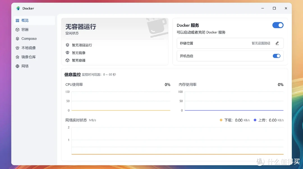Image resolution: width=303 pixels, height=169 pixels.
Task: Disable the 开机自启 autostart toggle
Action: point(276,56)
